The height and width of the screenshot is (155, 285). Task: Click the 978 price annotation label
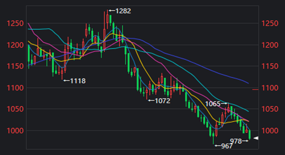coord(236,141)
